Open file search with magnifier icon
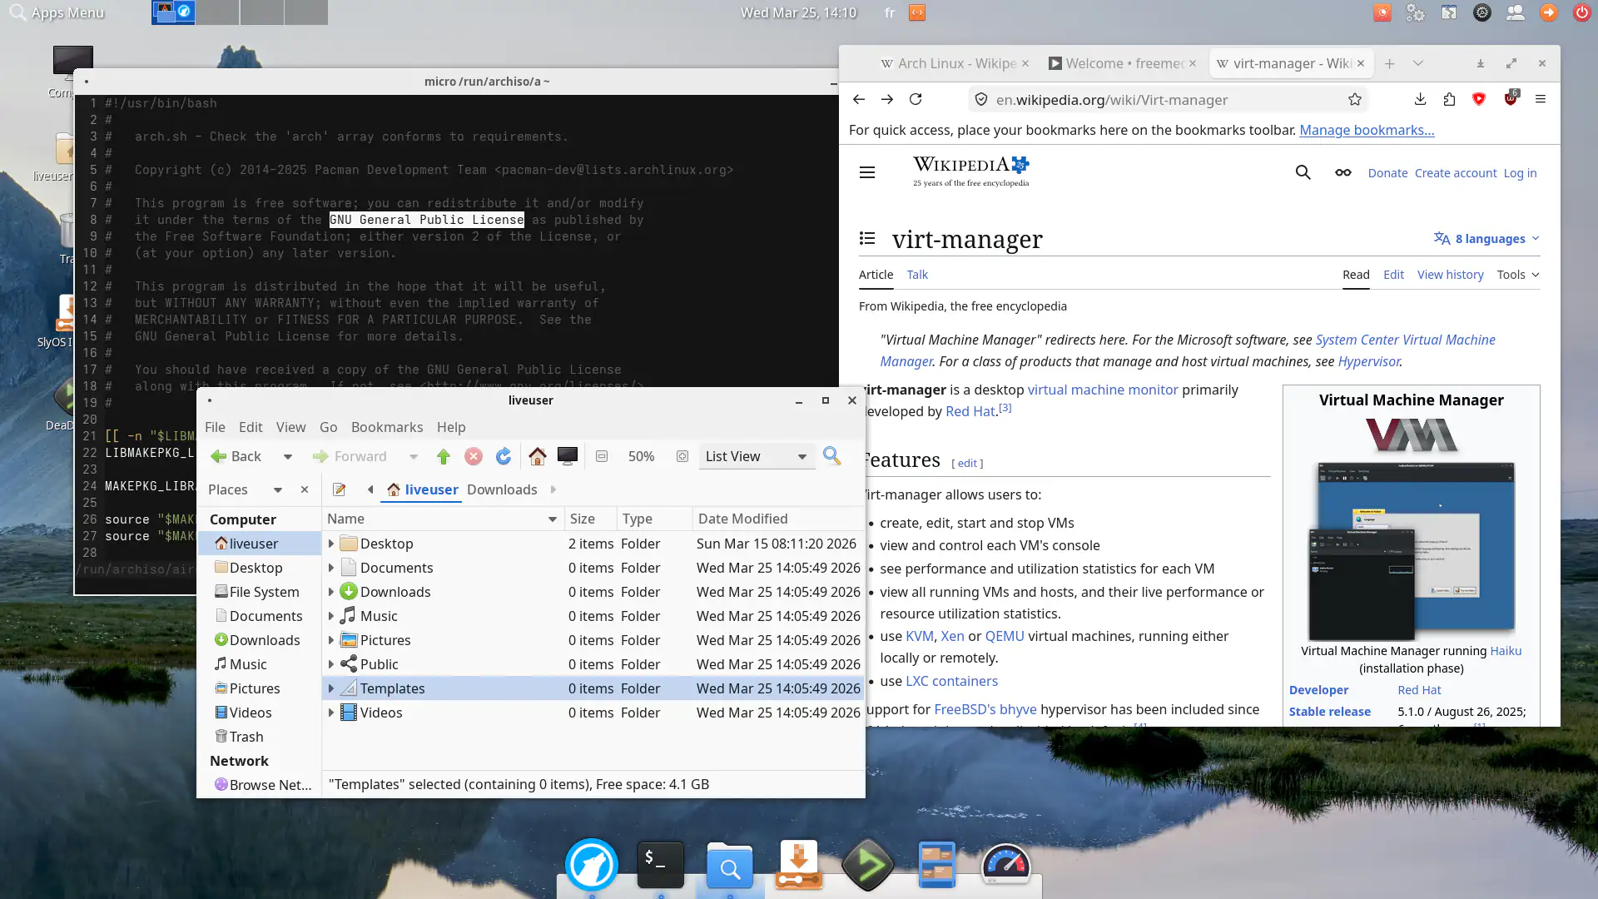1598x899 pixels. [x=831, y=456]
